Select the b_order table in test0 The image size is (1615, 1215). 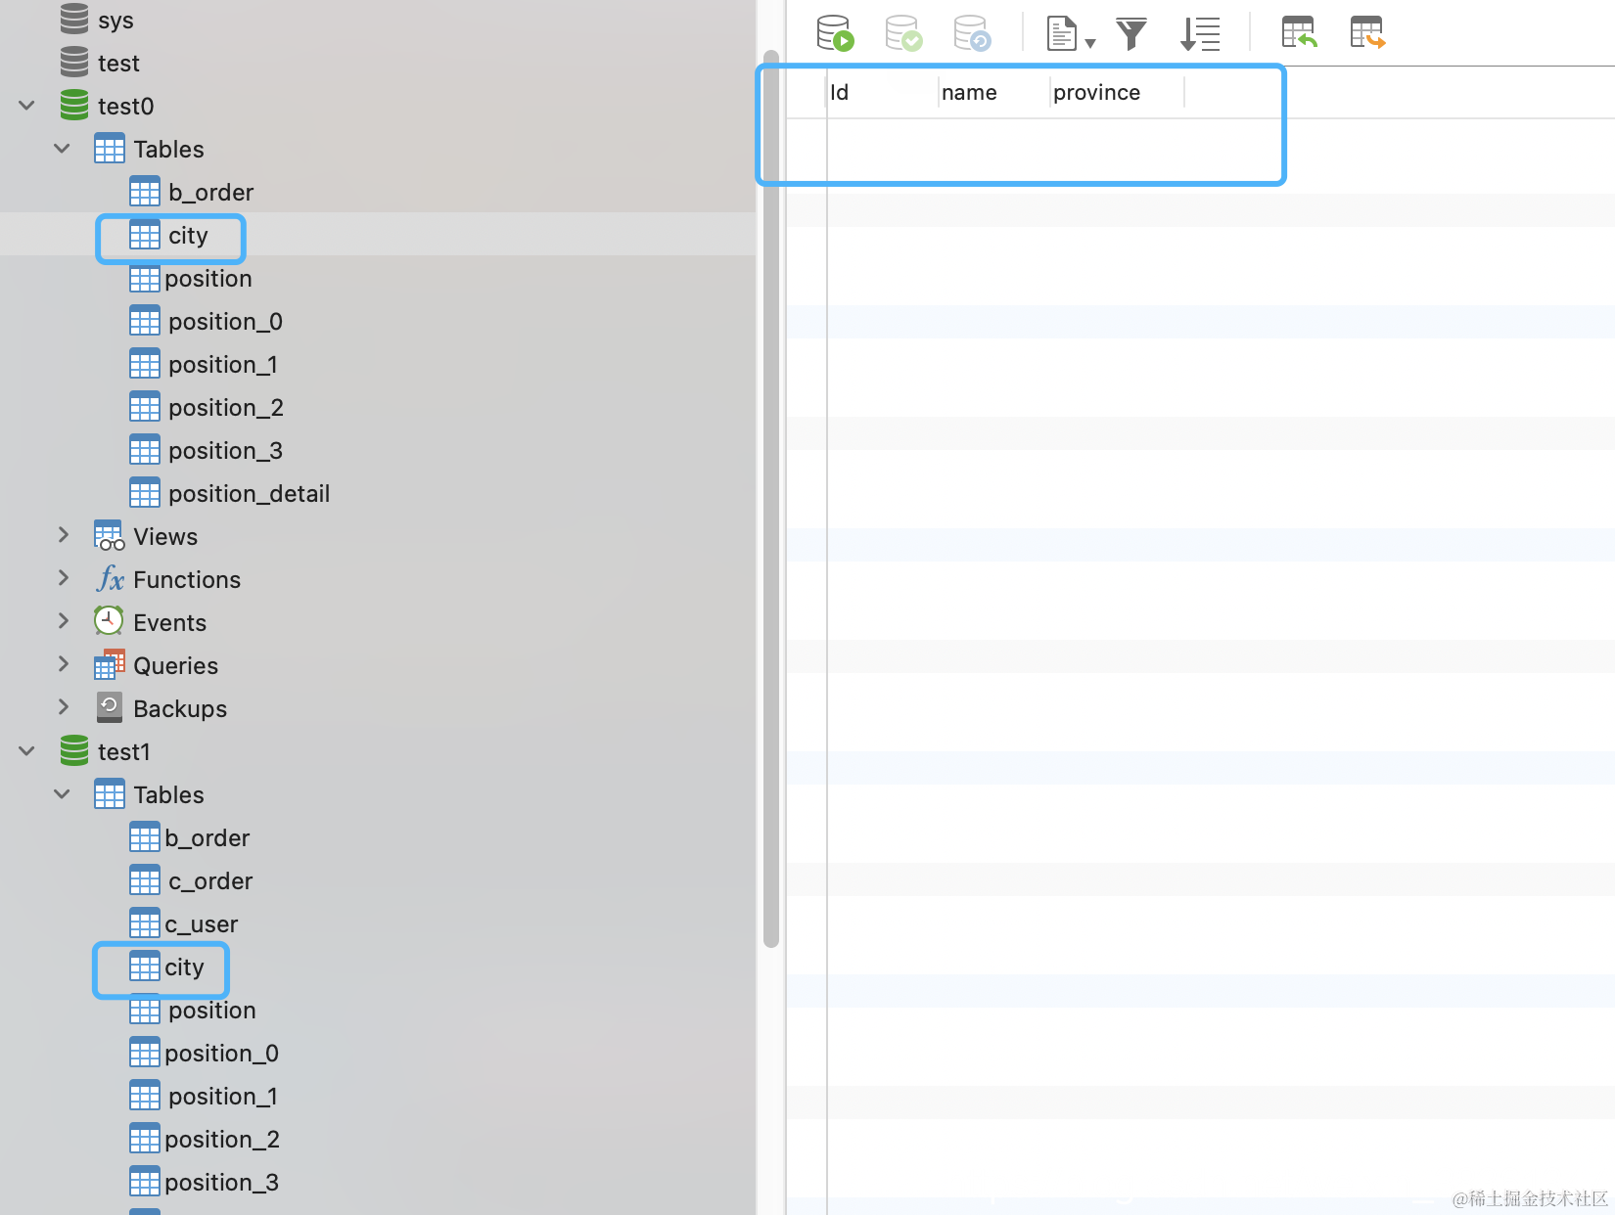point(210,192)
